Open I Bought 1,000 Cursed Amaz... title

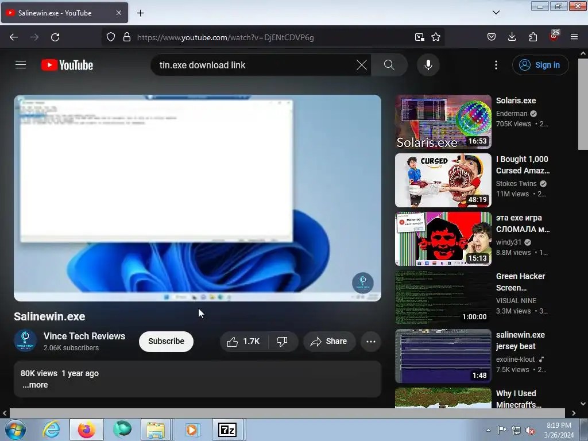pyautogui.click(x=523, y=165)
